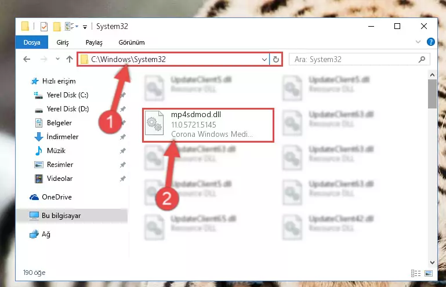
Task: Click the search magnifier icon
Action: [422, 59]
